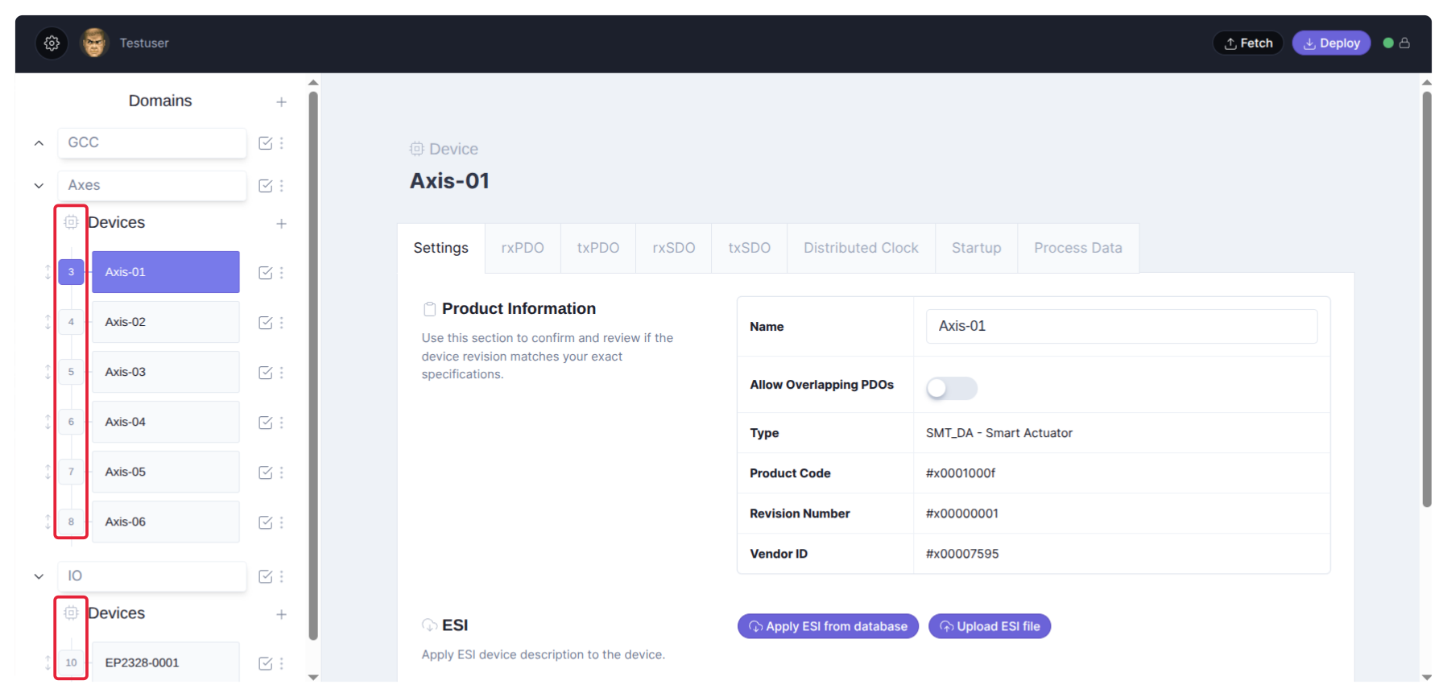The height and width of the screenshot is (697, 1447).
Task: Add device to IO domain
Action: pyautogui.click(x=281, y=615)
